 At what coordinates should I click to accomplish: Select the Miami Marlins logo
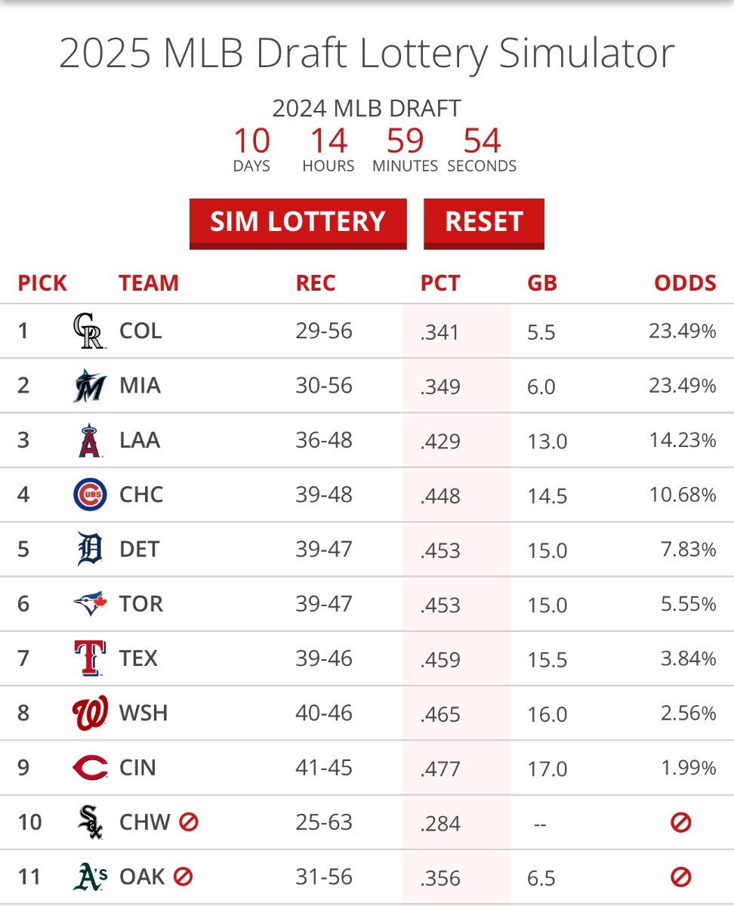89,386
